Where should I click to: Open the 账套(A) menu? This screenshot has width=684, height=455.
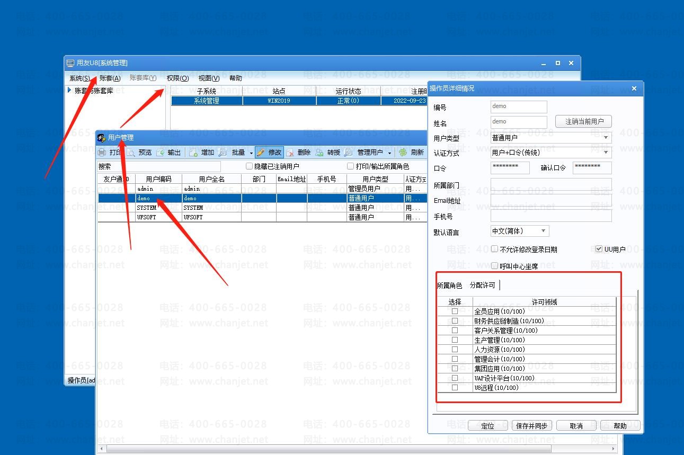[110, 78]
